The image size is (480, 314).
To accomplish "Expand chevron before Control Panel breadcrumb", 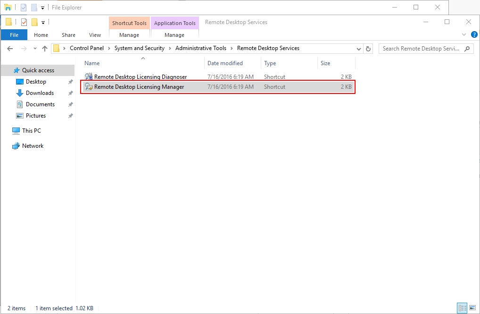I will point(64,49).
